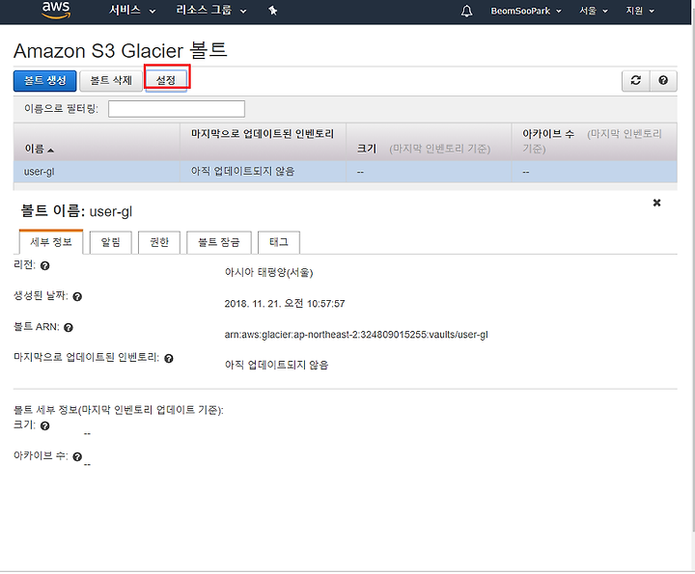Show help for 리전 field

coord(44,265)
